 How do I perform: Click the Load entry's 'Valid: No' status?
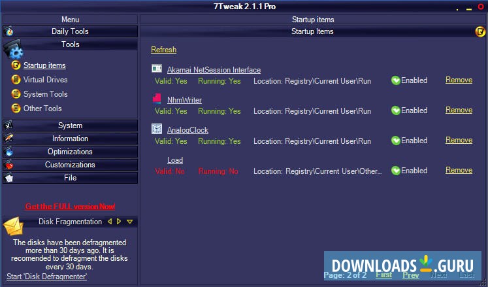tap(170, 171)
